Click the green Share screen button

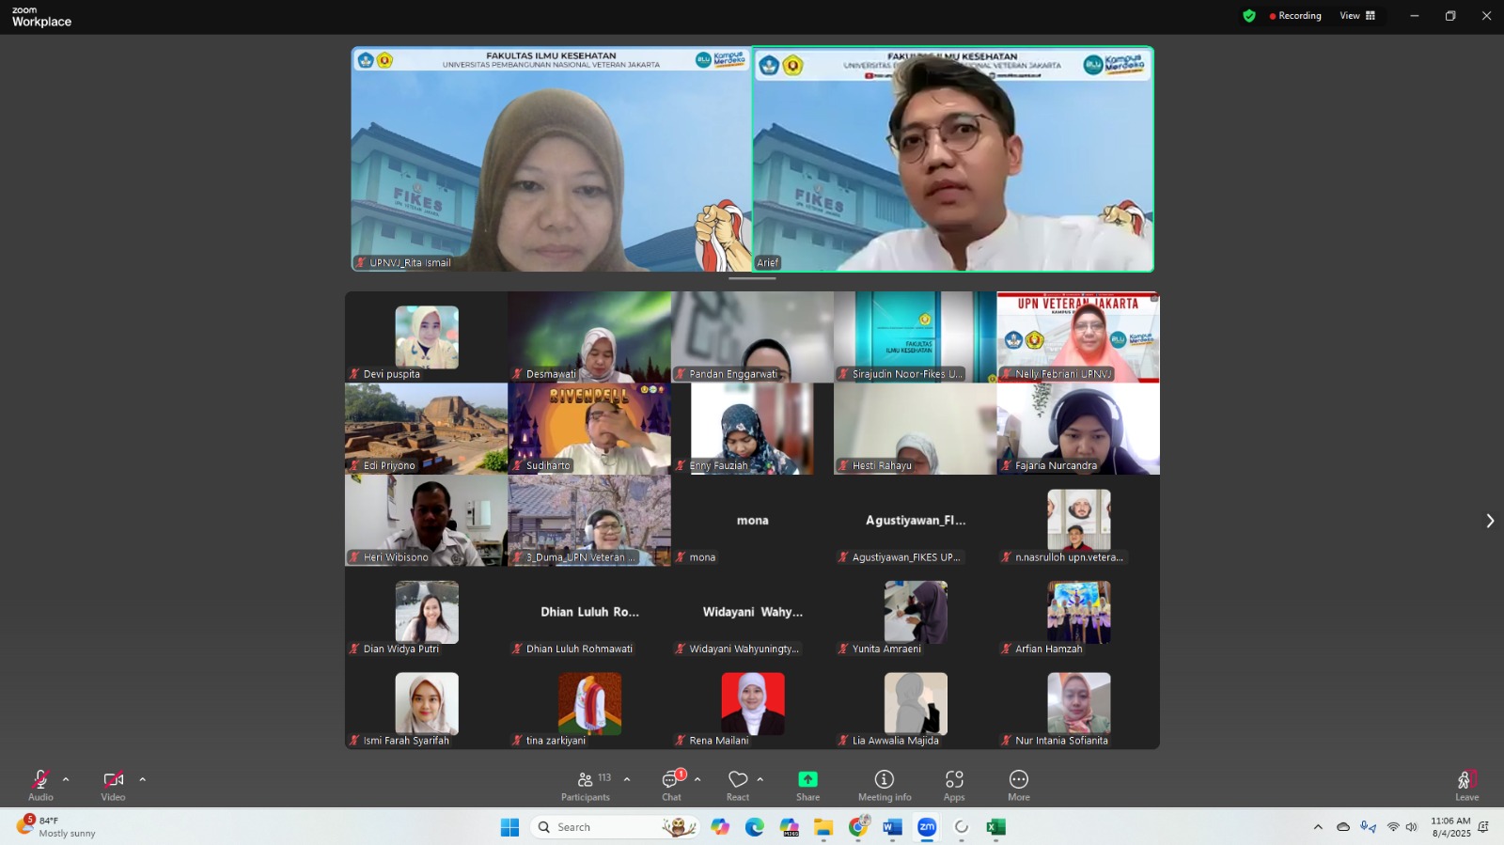pyautogui.click(x=807, y=785)
